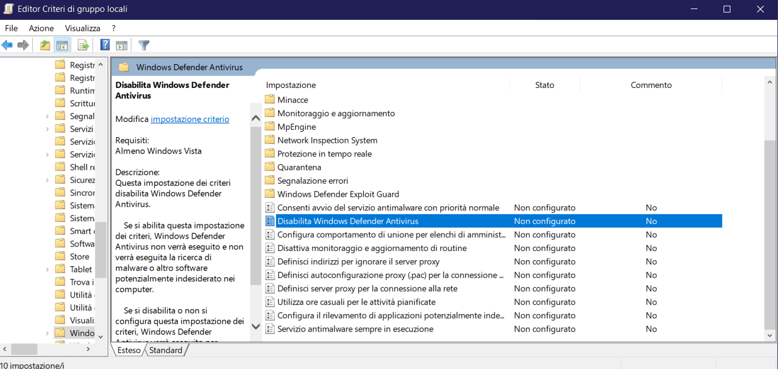Screen dimensions: 778x369
Task: Select Definisci autoconfigurazione proxy (.pac) setting
Action: [390, 275]
